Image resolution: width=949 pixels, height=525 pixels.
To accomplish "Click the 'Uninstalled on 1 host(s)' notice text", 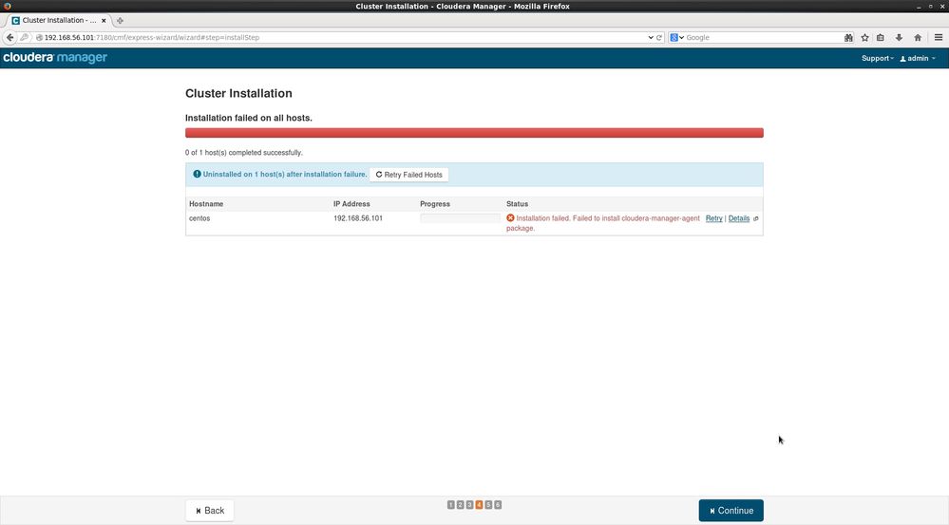I will [284, 174].
